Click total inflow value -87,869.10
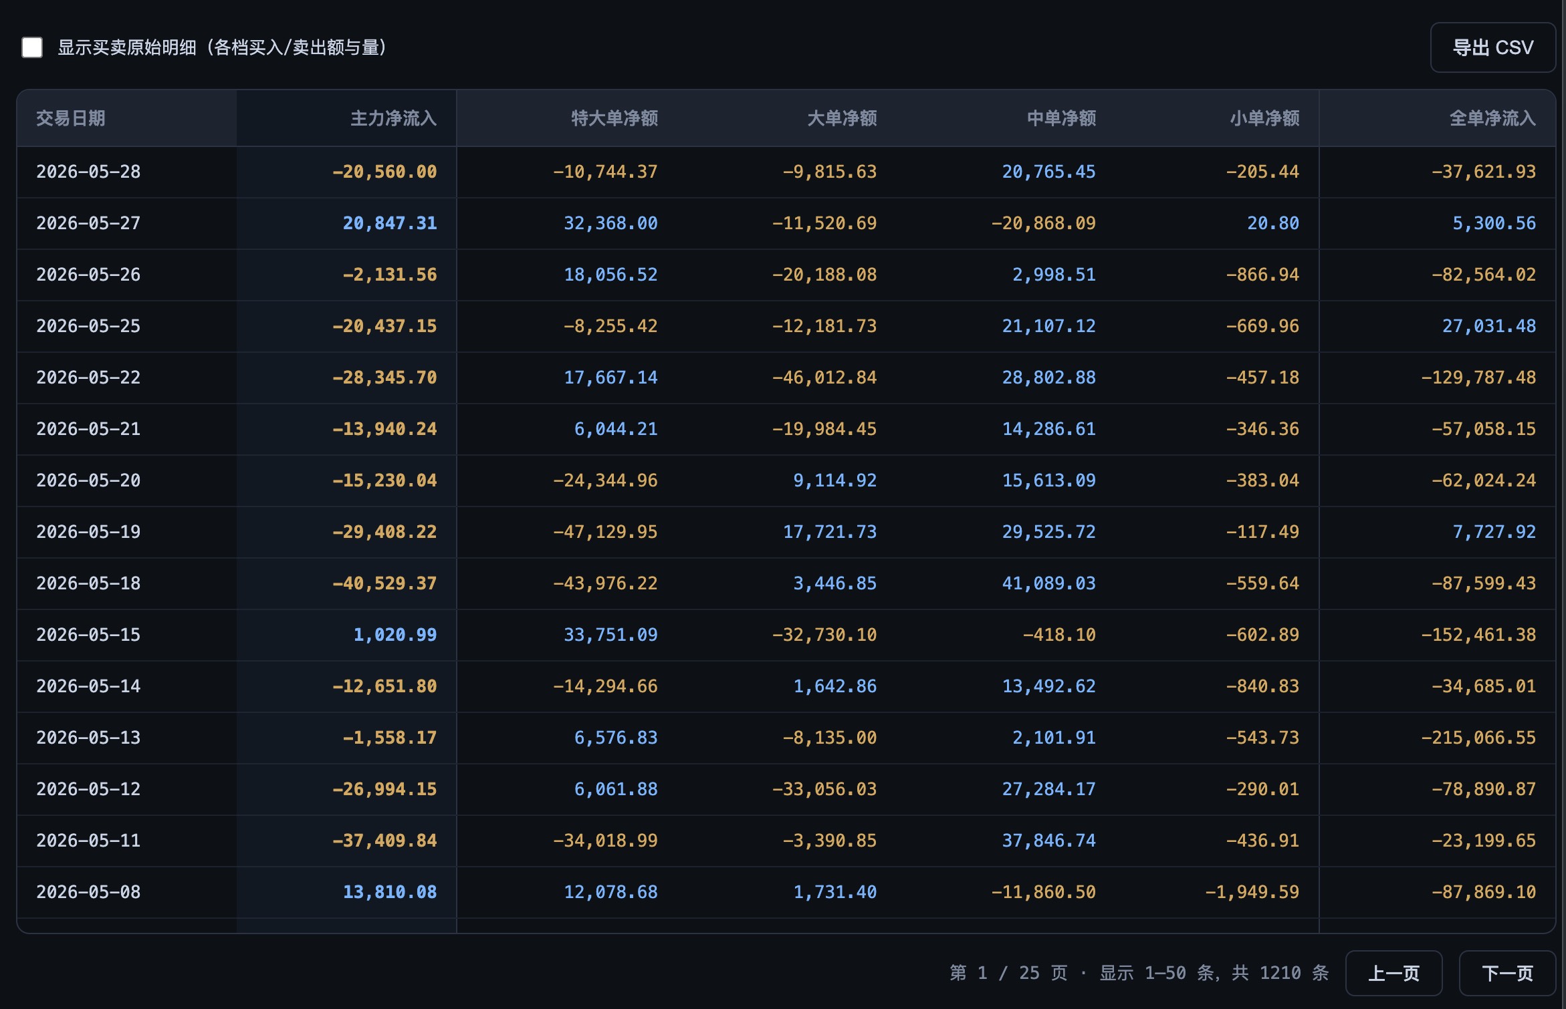The image size is (1566, 1009). [1484, 892]
